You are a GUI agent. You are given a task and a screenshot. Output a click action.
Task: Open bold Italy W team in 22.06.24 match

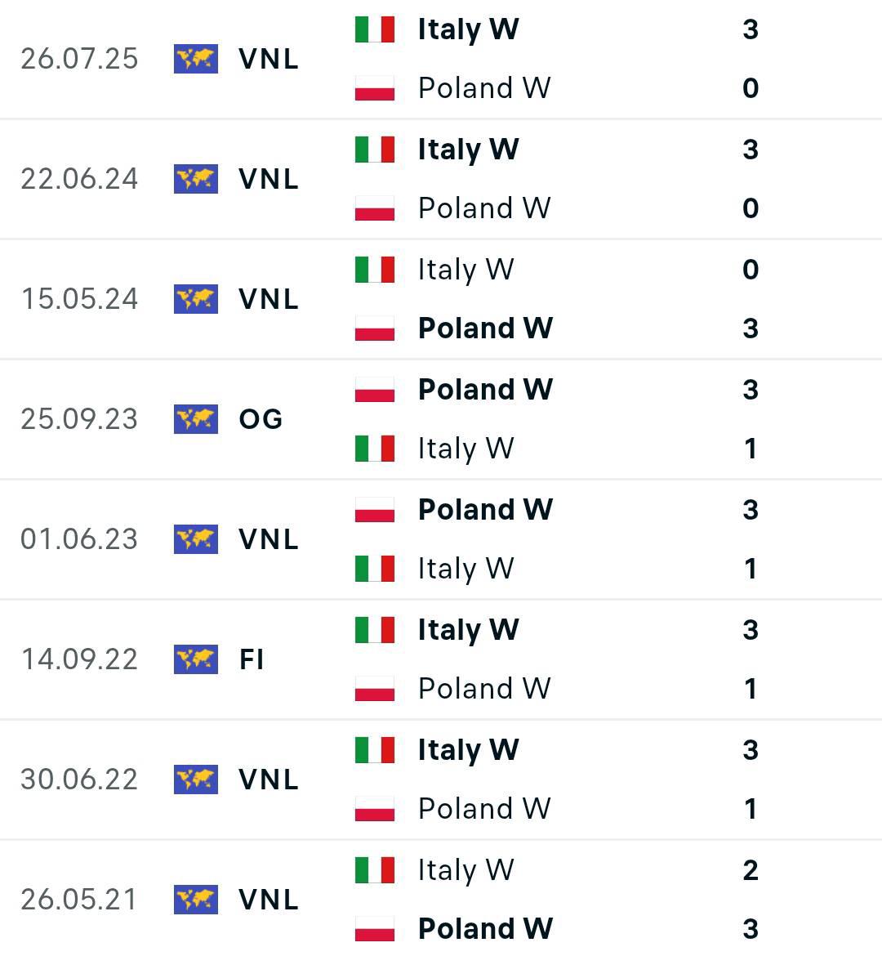coord(468,150)
